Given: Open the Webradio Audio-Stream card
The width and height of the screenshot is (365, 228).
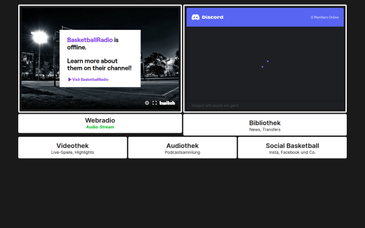Looking at the screenshot, I should [100, 123].
